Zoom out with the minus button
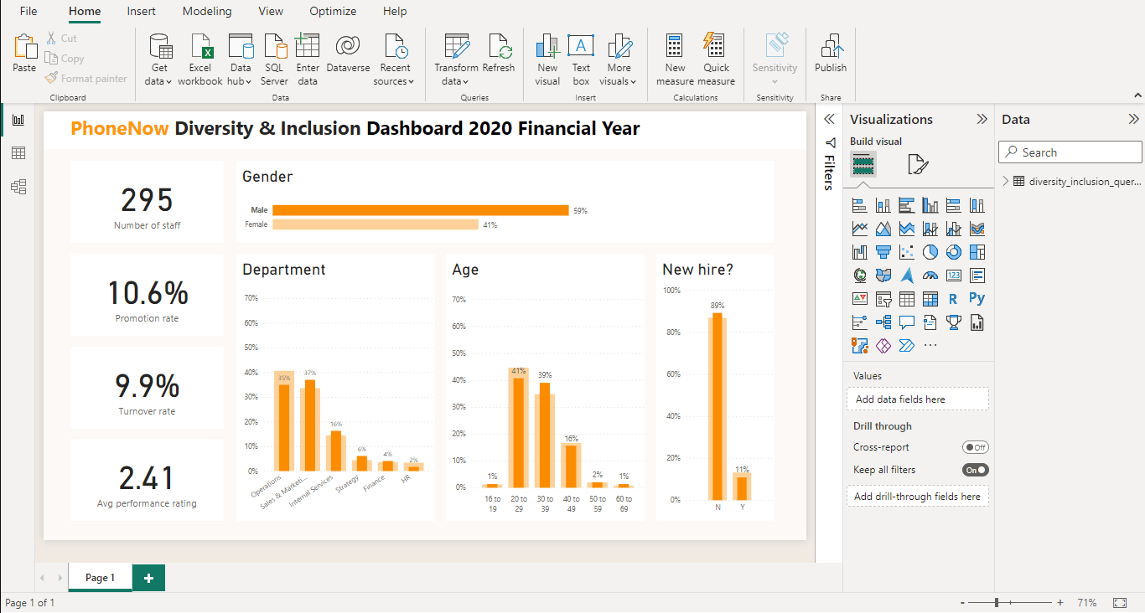The image size is (1145, 613). click(963, 603)
